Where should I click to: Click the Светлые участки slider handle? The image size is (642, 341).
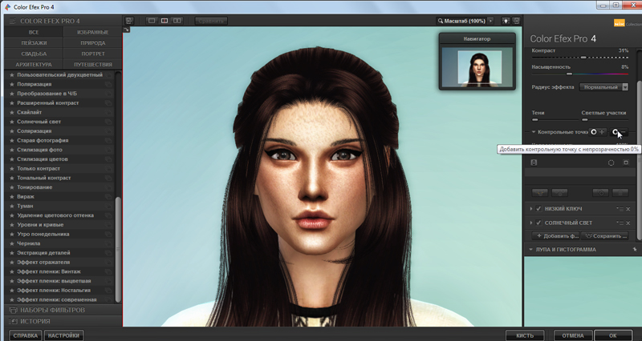(585, 119)
